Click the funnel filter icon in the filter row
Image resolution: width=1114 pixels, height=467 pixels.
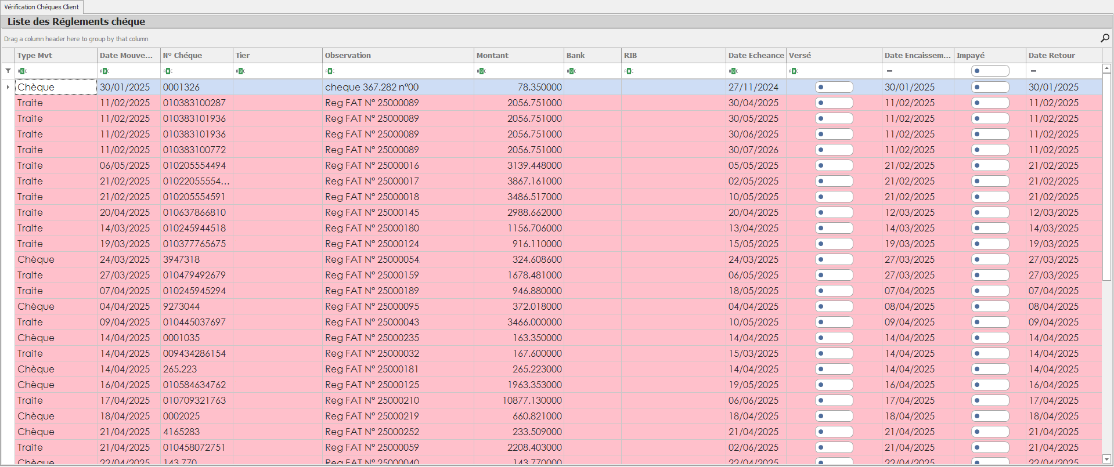[x=8, y=71]
